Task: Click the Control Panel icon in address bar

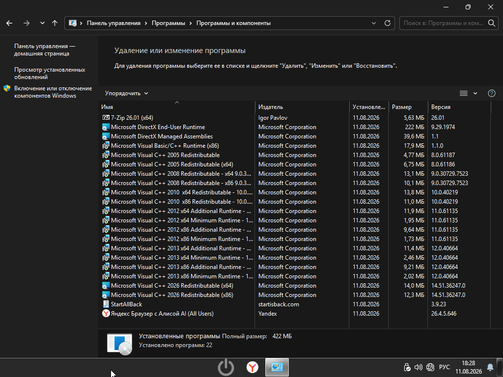Action: click(x=73, y=23)
